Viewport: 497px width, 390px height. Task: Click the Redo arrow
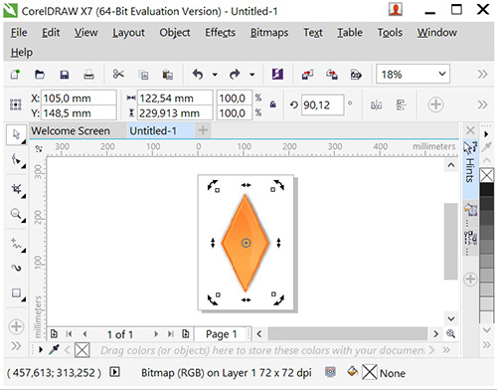[x=235, y=74]
